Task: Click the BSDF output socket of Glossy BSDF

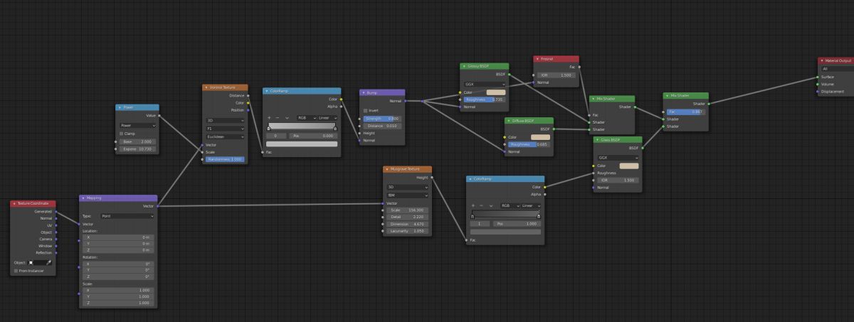Action: click(508, 74)
